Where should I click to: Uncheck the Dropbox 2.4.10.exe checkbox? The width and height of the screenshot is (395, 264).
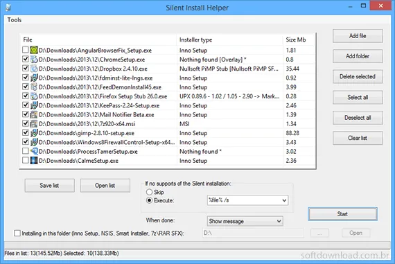25,69
